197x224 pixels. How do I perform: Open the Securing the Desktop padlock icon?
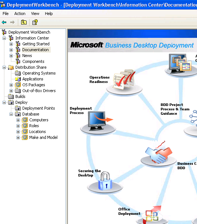point(105,181)
